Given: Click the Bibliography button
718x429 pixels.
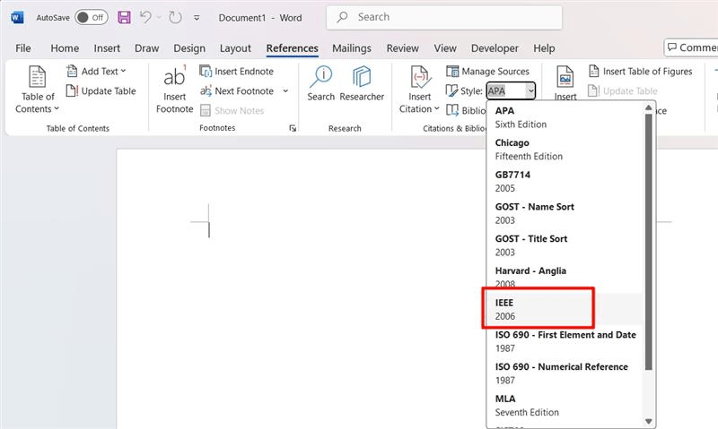Looking at the screenshot, I should [465, 110].
